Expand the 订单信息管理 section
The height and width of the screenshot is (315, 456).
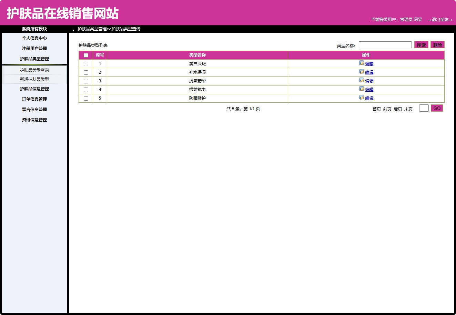34,99
